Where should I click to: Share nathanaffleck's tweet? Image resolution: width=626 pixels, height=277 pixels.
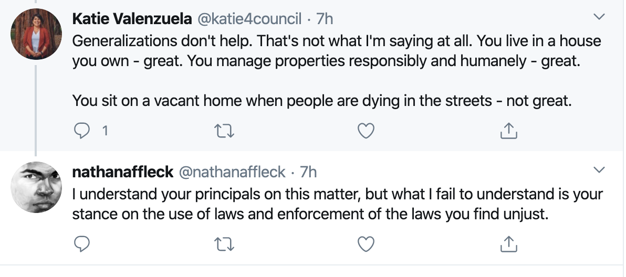(x=508, y=243)
